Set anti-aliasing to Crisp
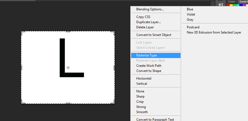 (x=140, y=102)
